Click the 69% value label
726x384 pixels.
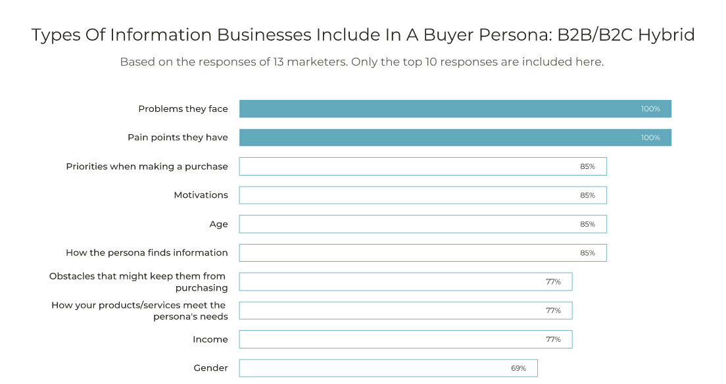519,368
